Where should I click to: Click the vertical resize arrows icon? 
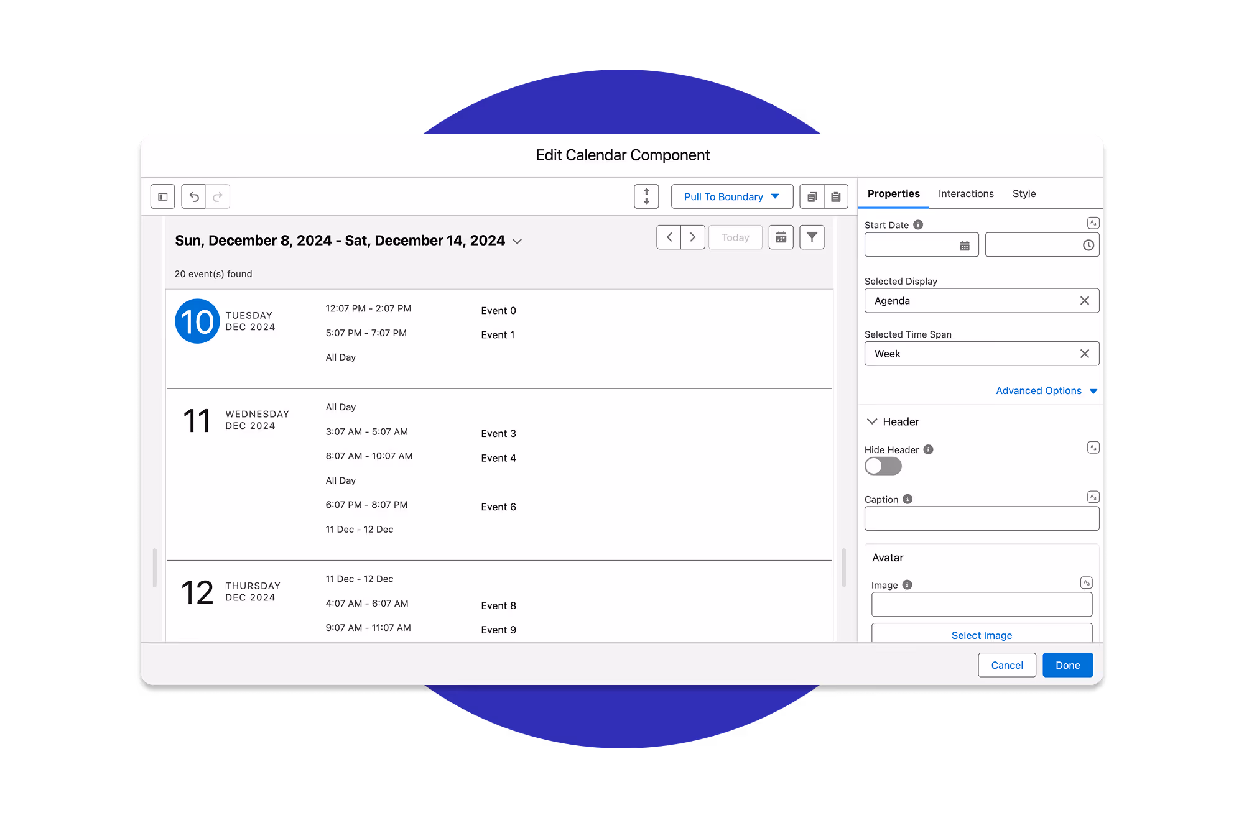pyautogui.click(x=646, y=196)
